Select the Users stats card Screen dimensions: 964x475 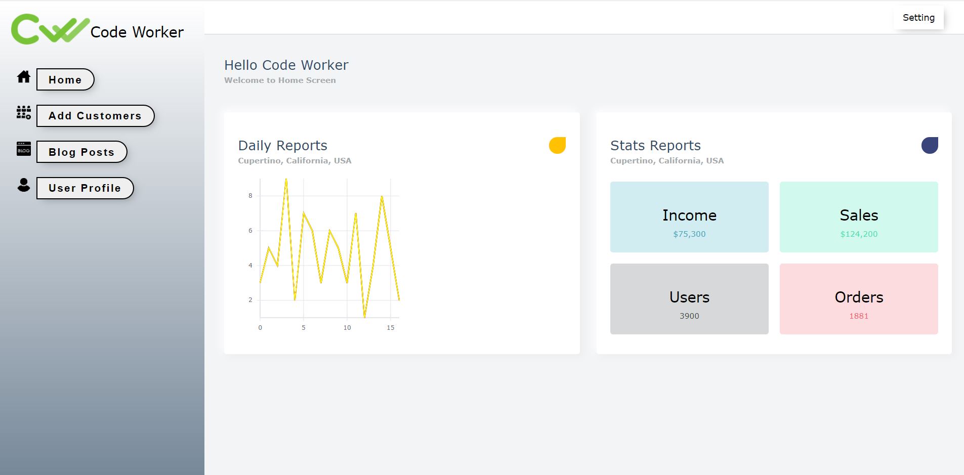(x=689, y=299)
